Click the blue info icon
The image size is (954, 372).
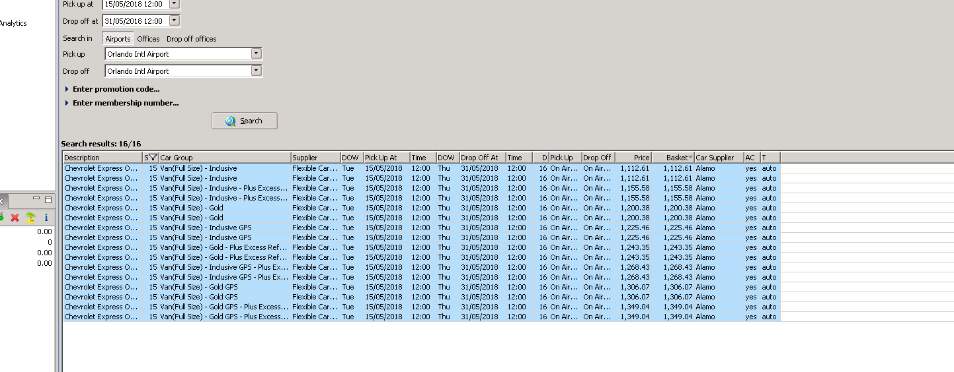point(46,218)
